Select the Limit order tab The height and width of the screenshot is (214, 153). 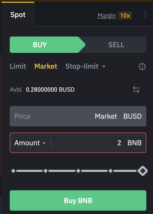(18, 66)
